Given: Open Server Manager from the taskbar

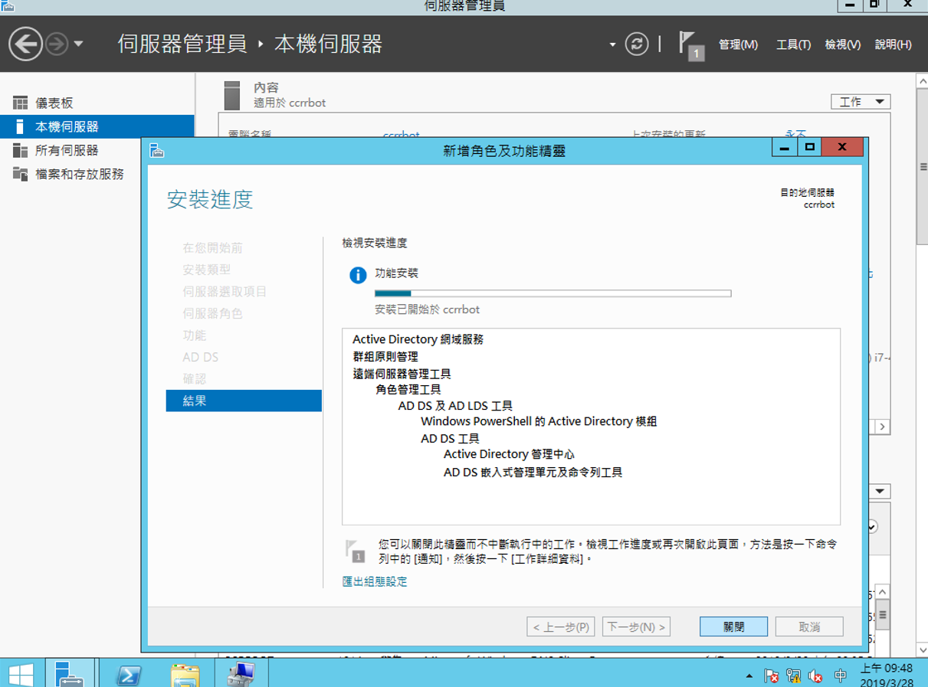Looking at the screenshot, I should [x=71, y=675].
